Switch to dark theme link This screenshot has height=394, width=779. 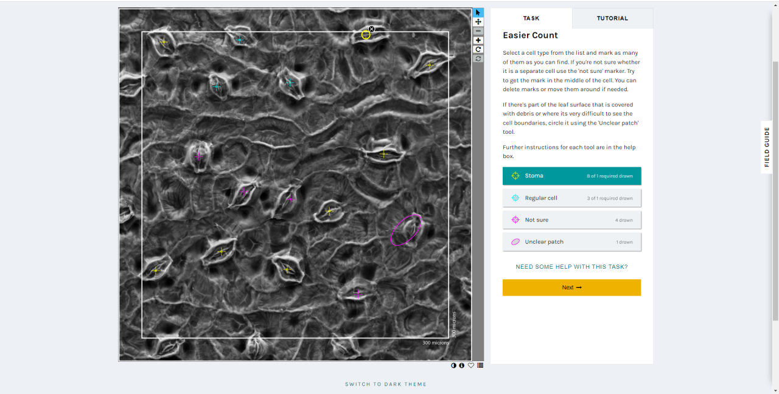(386, 384)
